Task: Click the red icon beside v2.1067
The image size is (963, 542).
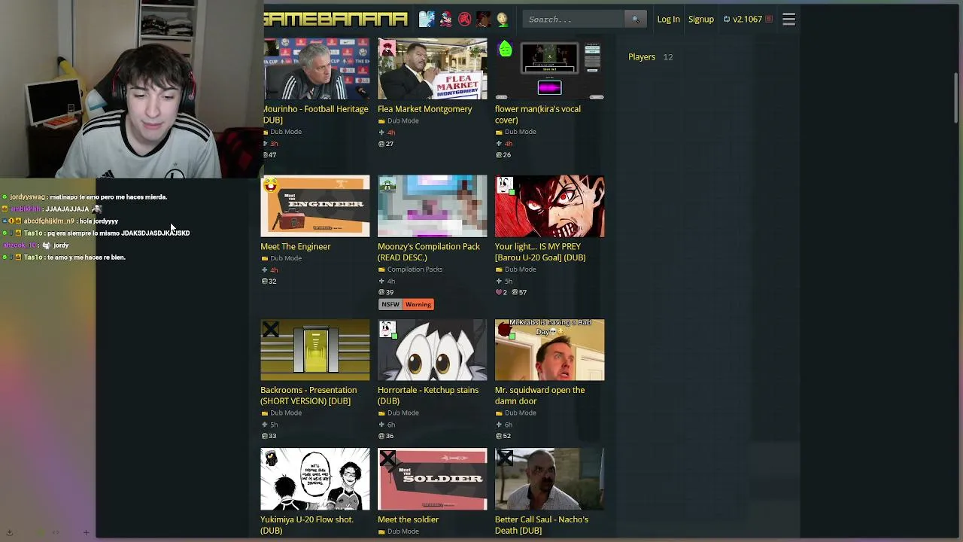Action: pyautogui.click(x=769, y=19)
